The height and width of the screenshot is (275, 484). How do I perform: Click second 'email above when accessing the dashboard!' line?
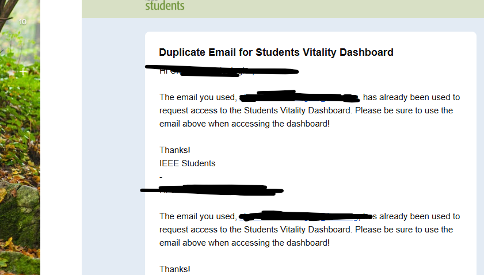(x=245, y=243)
